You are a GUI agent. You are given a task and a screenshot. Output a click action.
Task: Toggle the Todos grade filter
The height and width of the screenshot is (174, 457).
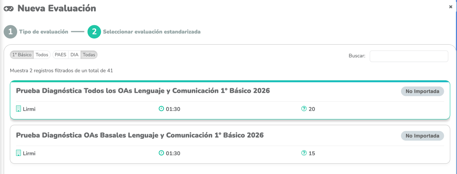point(42,55)
